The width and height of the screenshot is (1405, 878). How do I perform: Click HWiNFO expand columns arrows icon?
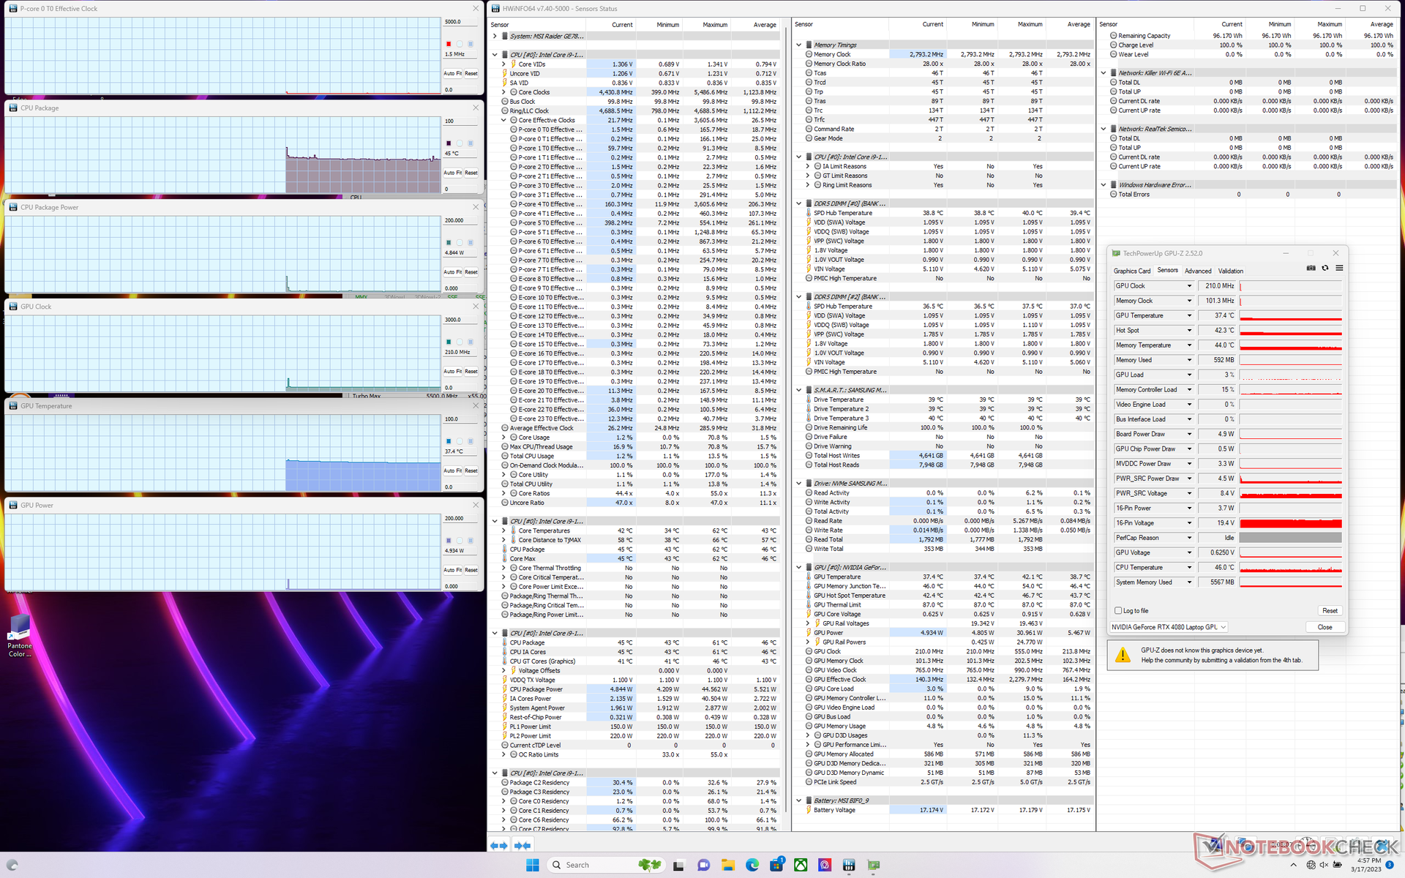[498, 845]
